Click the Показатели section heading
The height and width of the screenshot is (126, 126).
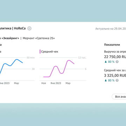point(112,45)
